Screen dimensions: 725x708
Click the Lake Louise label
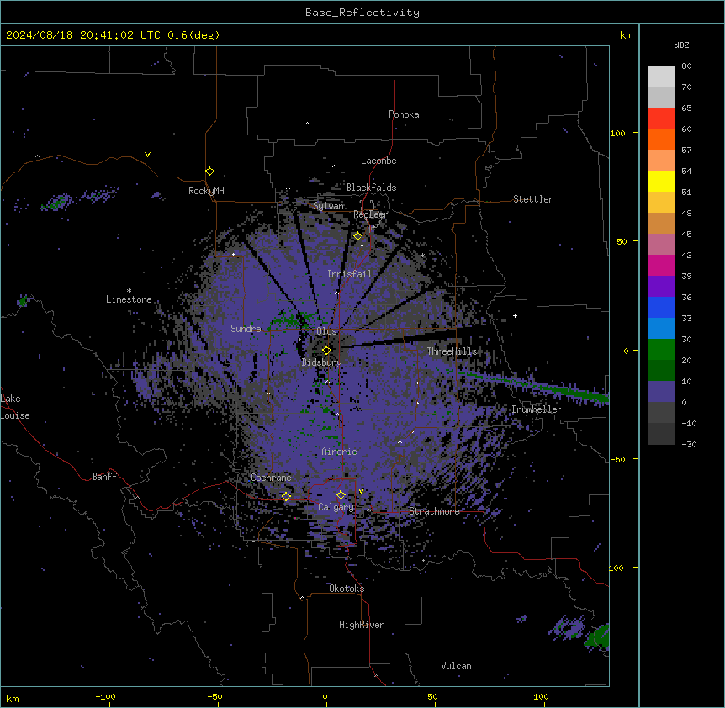pos(15,407)
